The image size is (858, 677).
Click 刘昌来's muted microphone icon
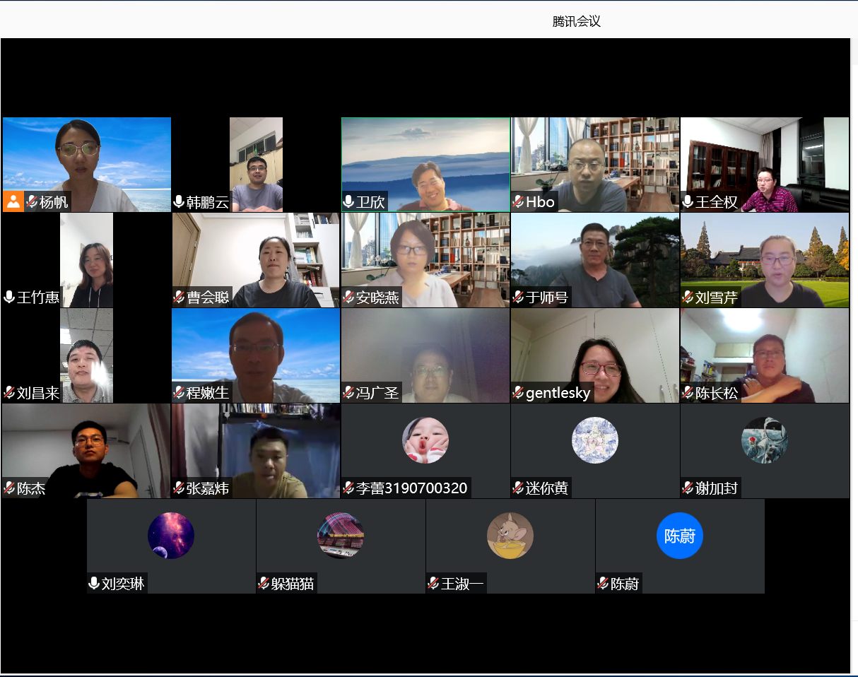coord(9,393)
